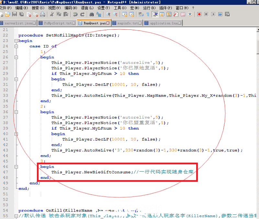The width and height of the screenshot is (259, 219).
Task: Start macro recording with red record button
Action: coord(199,14)
